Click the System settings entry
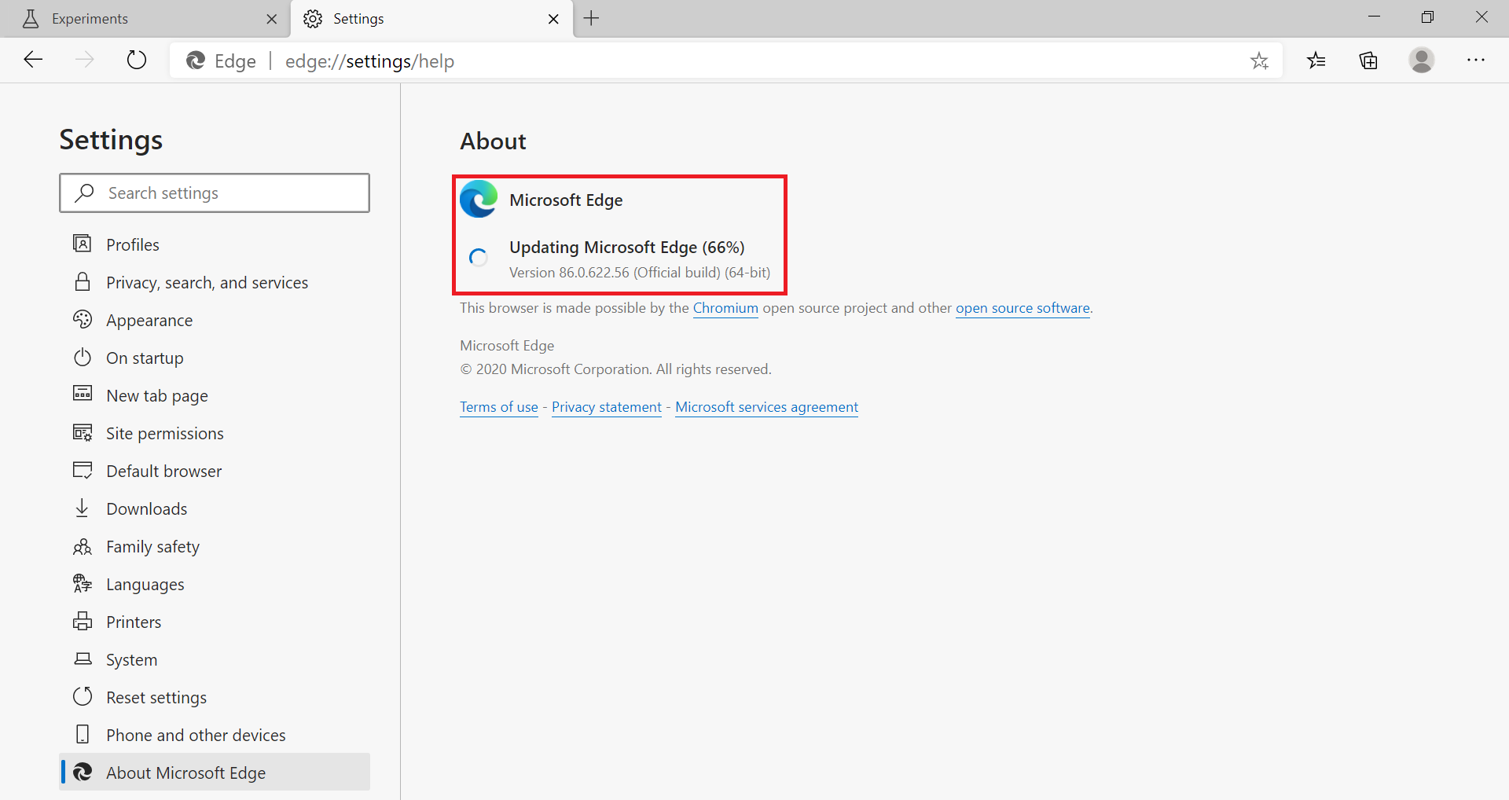Image resolution: width=1509 pixels, height=800 pixels. [130, 659]
